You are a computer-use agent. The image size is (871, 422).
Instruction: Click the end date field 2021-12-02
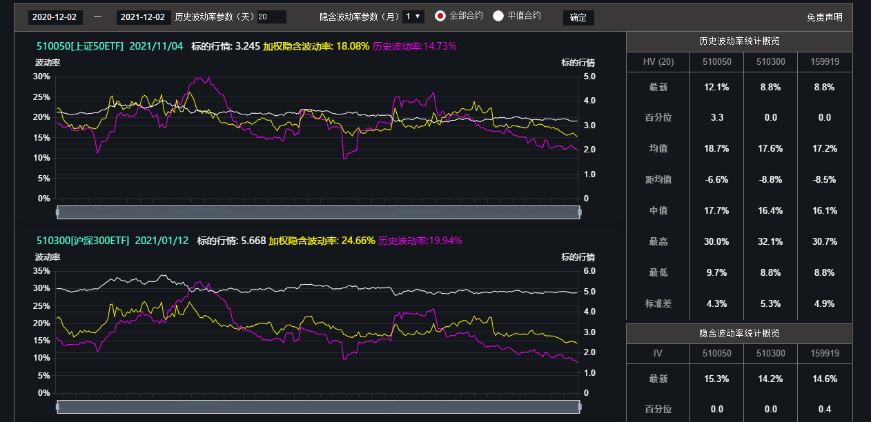[x=143, y=17]
